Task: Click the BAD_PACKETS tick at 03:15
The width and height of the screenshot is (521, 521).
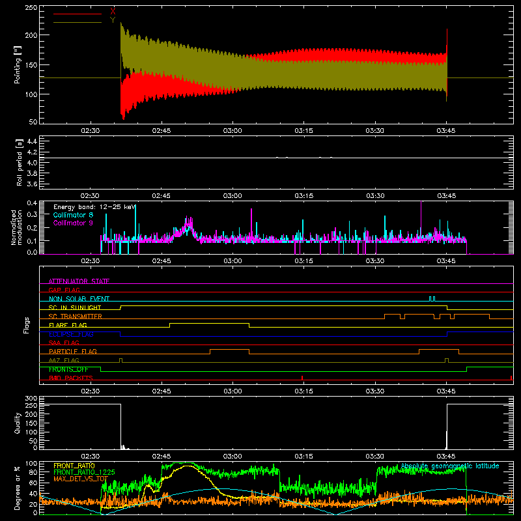Action: (x=302, y=378)
